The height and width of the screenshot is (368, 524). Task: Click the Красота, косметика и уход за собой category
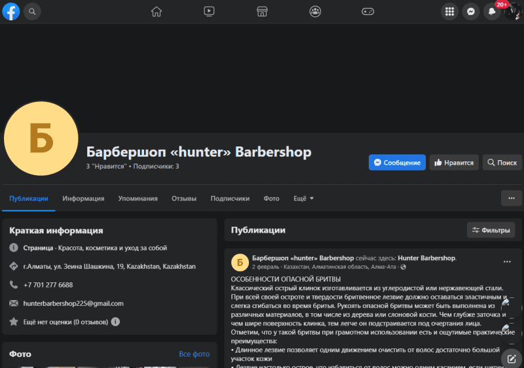(113, 248)
